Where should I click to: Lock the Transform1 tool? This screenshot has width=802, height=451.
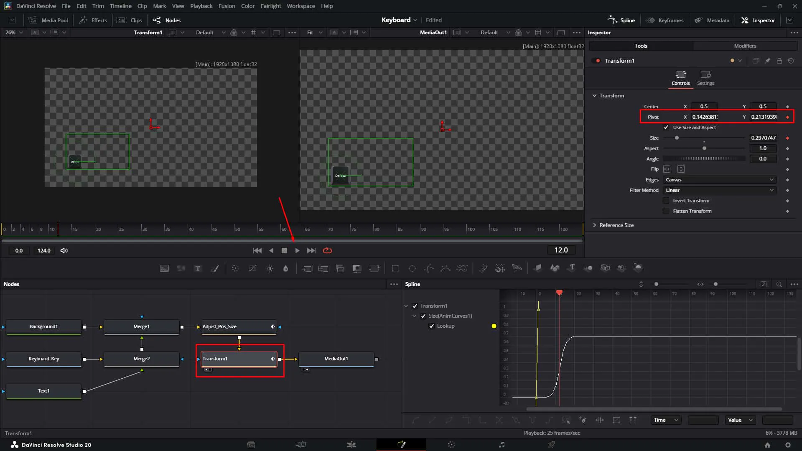[779, 61]
